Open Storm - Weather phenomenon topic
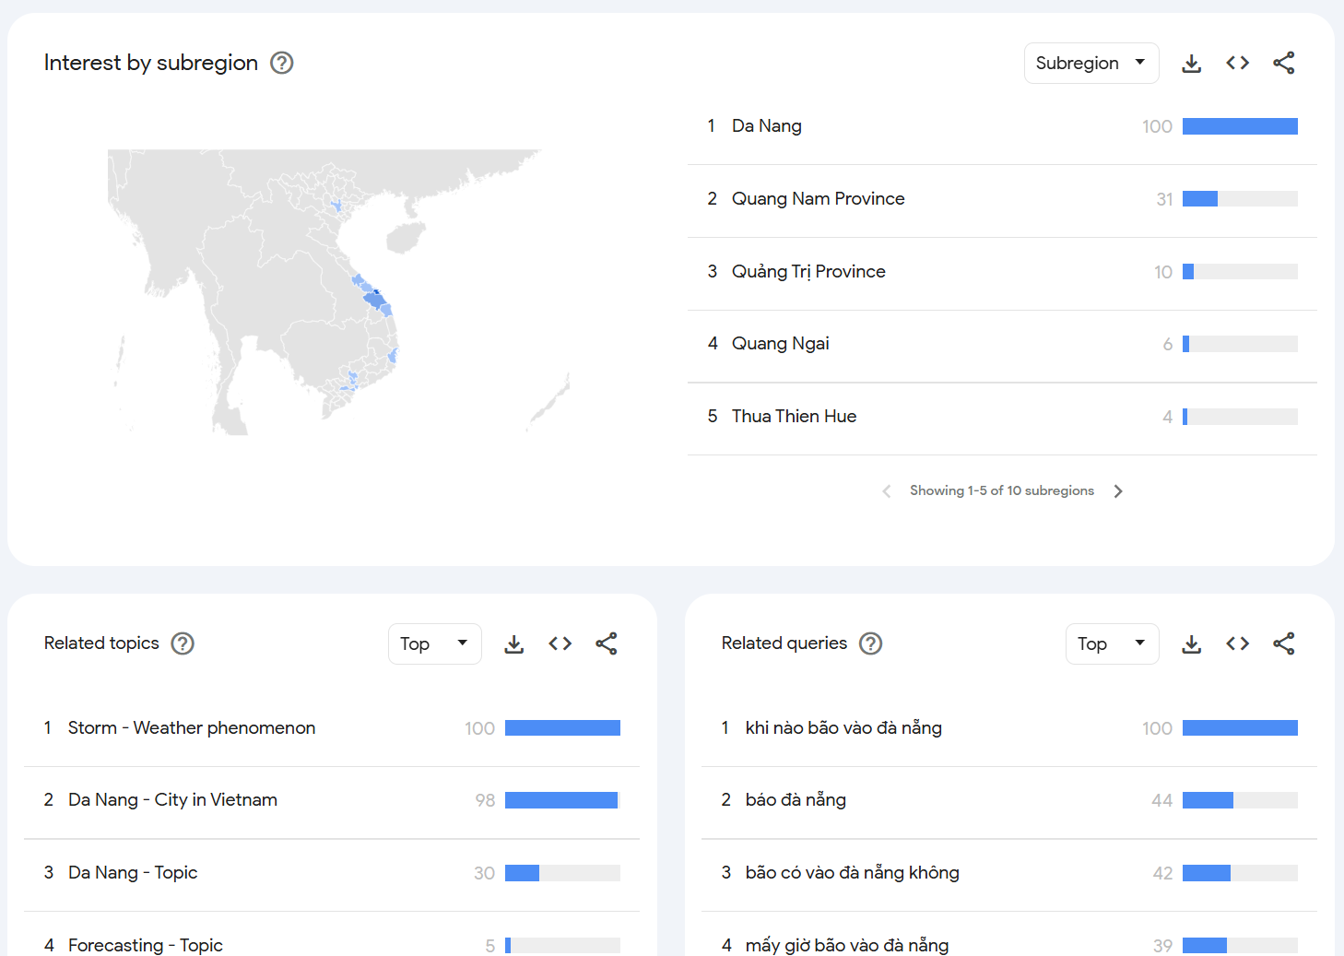The width and height of the screenshot is (1344, 956). pos(192,728)
